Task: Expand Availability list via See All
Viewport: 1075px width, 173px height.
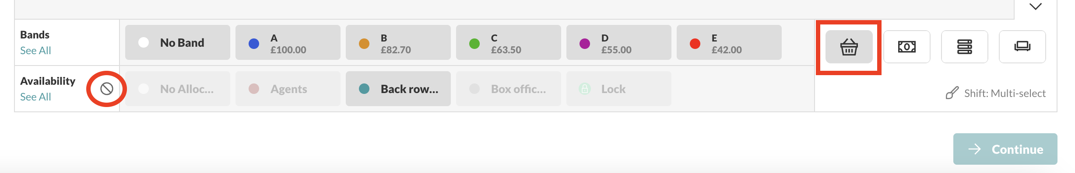Action: (x=35, y=97)
